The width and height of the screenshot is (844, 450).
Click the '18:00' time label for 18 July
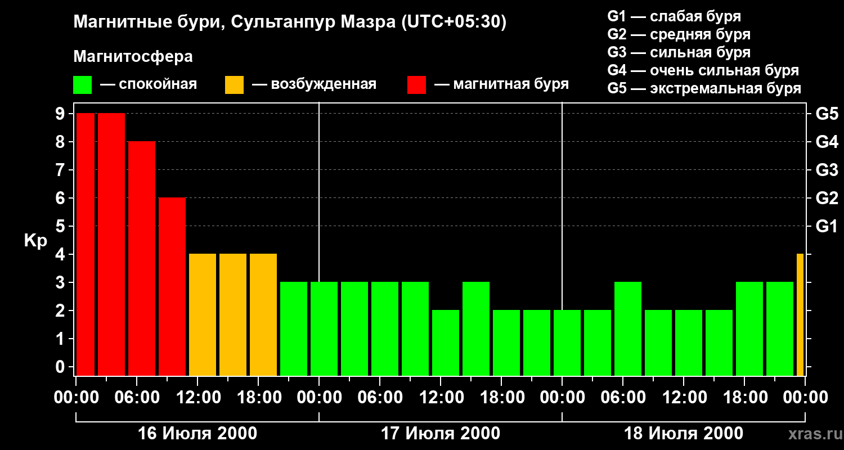click(x=744, y=398)
